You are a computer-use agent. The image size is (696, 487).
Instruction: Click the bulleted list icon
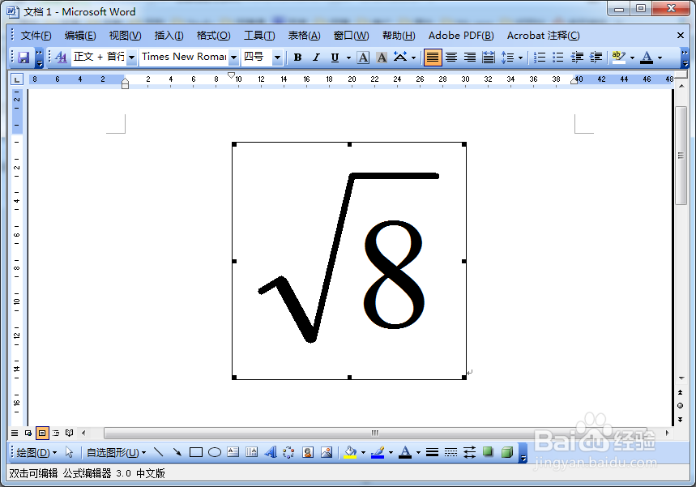pyautogui.click(x=558, y=58)
